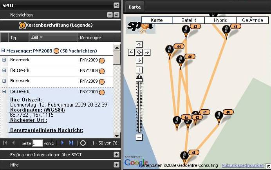The width and height of the screenshot is (271, 170).
Task: Pan the map upward
Action: tap(139, 44)
